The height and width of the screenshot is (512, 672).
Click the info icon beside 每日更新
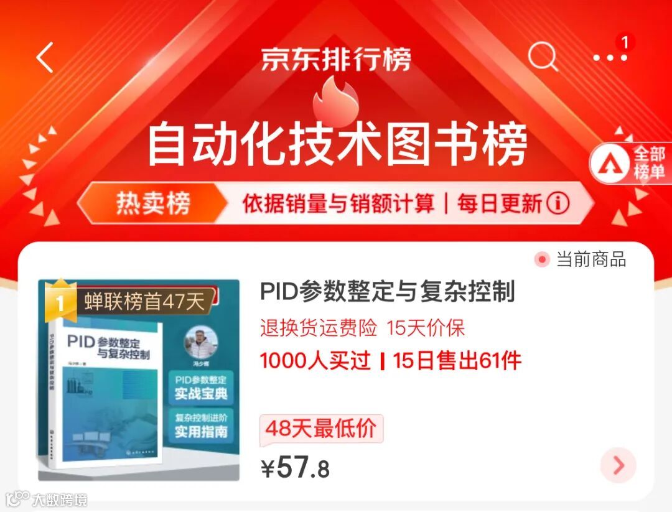558,203
